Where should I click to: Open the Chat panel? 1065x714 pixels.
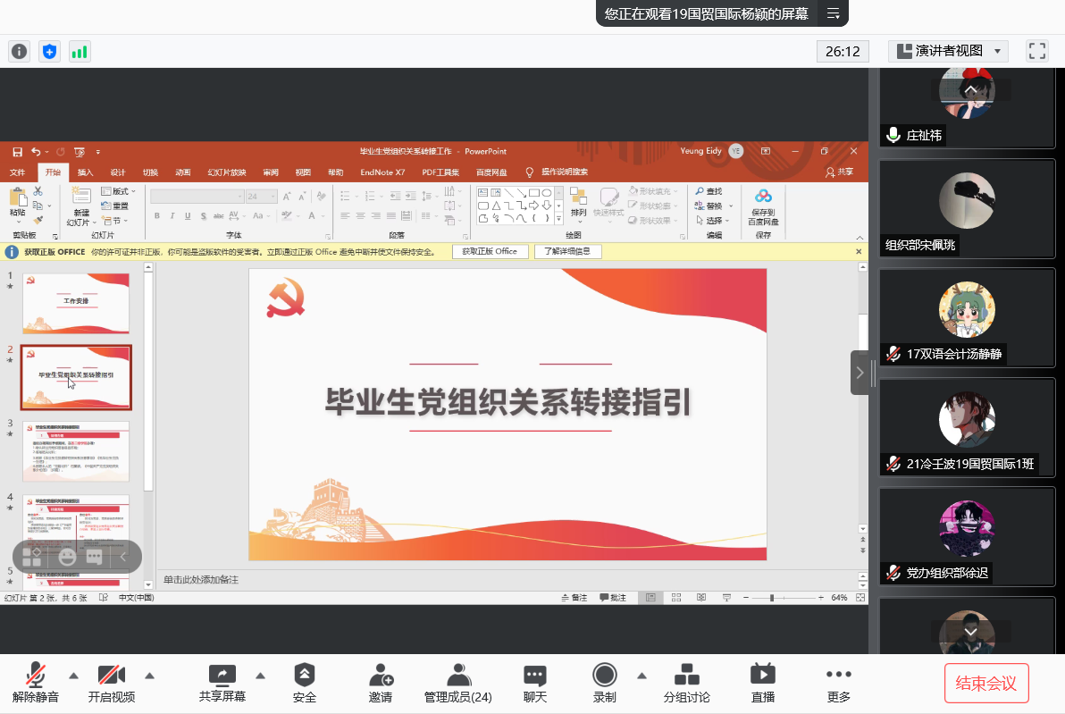(x=535, y=684)
